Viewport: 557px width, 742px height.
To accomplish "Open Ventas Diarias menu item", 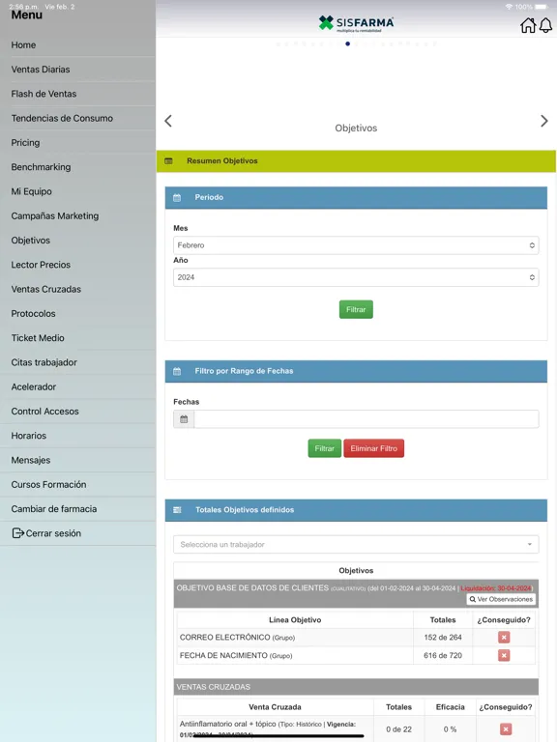I will coord(77,70).
